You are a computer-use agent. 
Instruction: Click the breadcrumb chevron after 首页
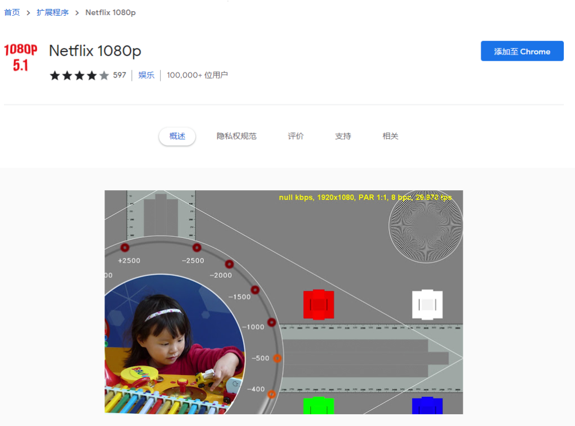click(28, 13)
